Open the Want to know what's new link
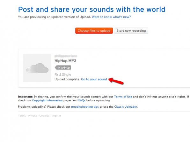The width and height of the screenshot is (190, 142). tap(111, 17)
